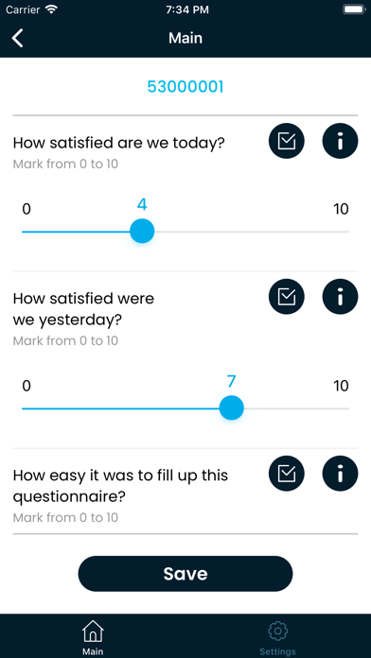Tap the battery icon in status bar
This screenshot has width=371, height=658.
click(354, 9)
